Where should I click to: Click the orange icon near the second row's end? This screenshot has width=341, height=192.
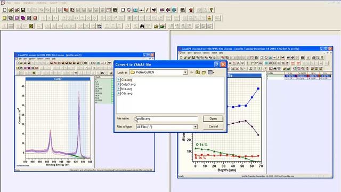(x=209, y=18)
